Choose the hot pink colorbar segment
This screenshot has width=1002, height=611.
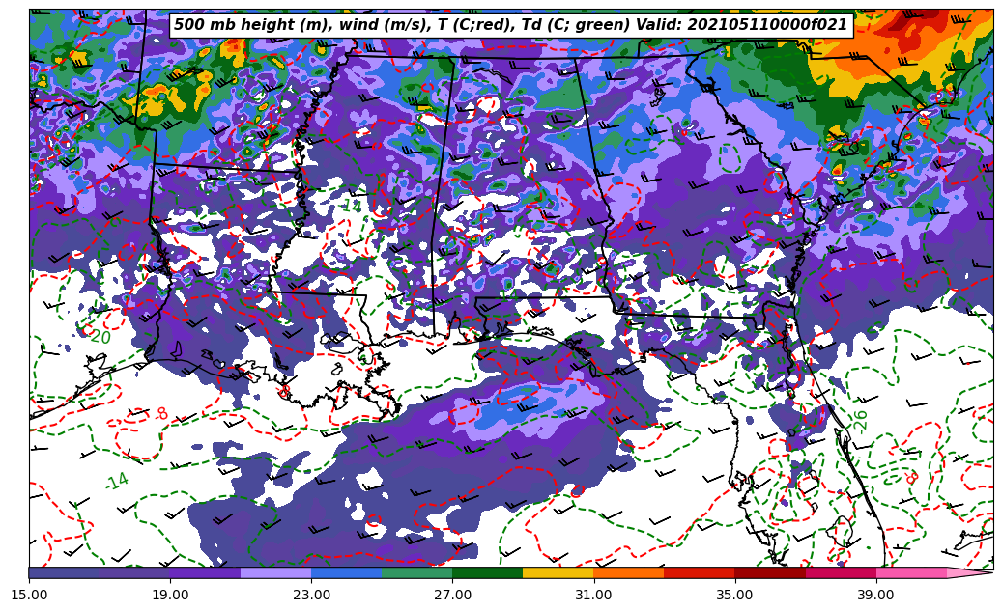pyautogui.click(x=910, y=572)
